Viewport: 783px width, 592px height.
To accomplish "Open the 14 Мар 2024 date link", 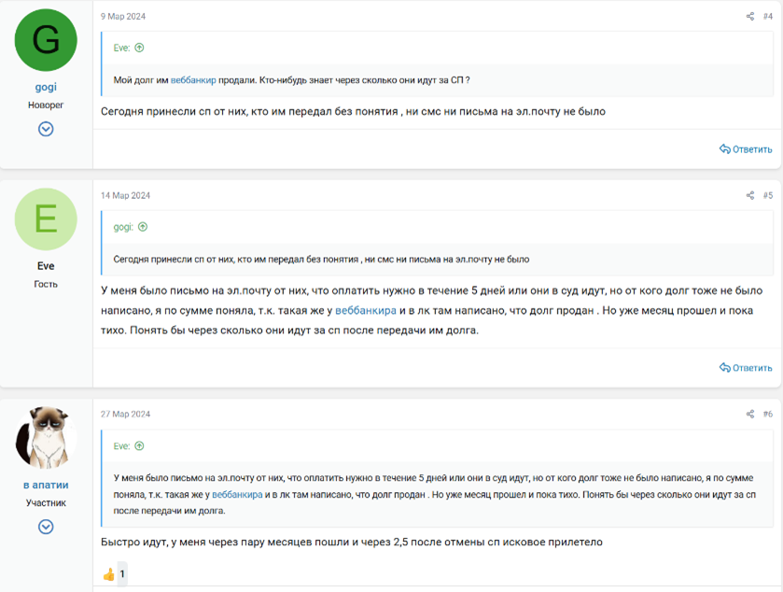I will pyautogui.click(x=125, y=196).
